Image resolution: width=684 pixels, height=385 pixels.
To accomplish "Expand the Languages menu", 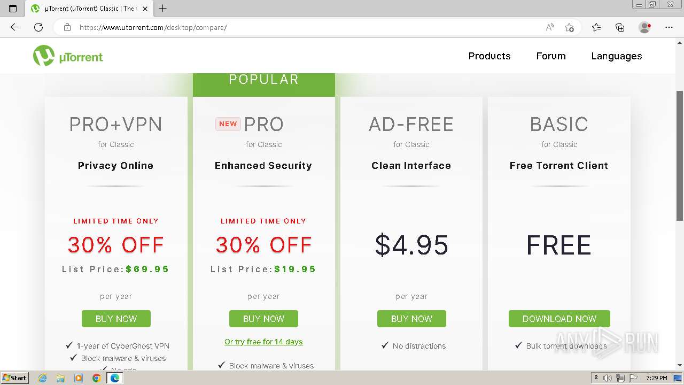I will [616, 56].
